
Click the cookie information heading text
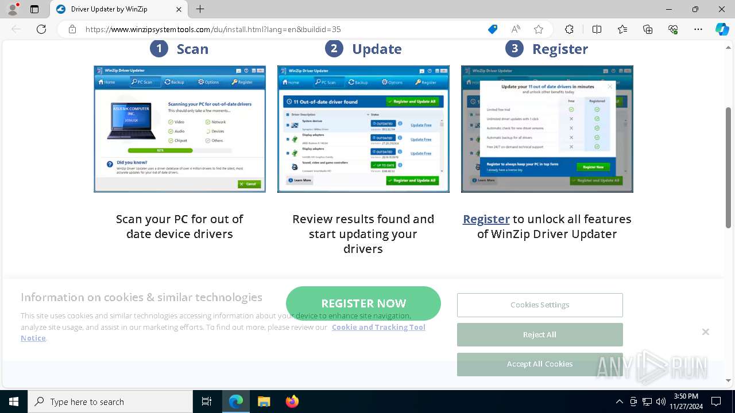click(x=141, y=297)
